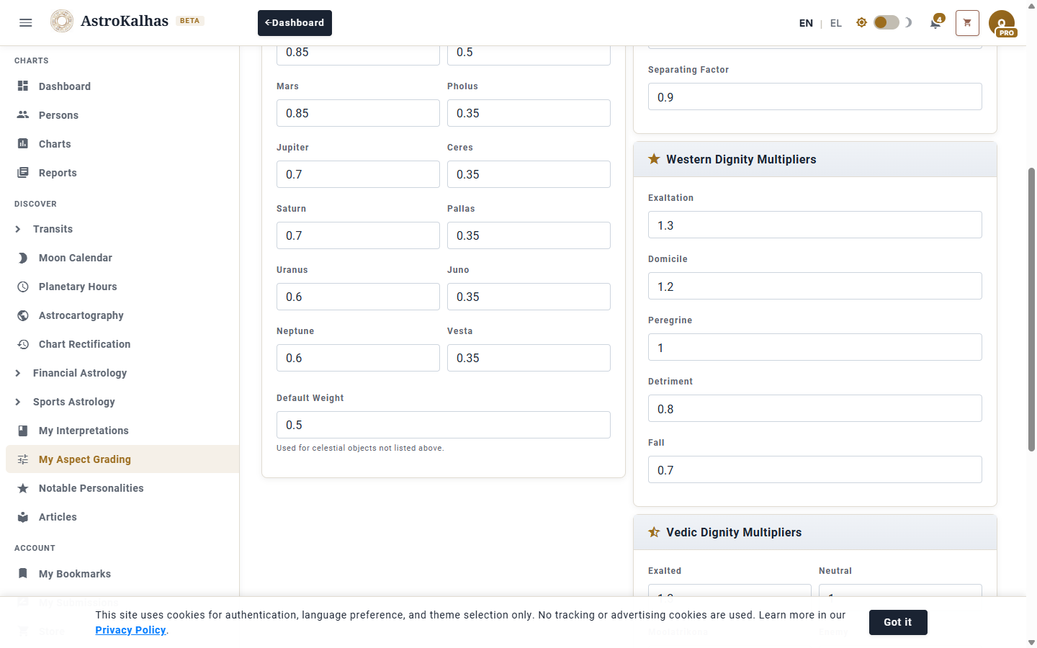Screen dimensions: 1037x648
Task: Open the shopping cart
Action: 967,23
